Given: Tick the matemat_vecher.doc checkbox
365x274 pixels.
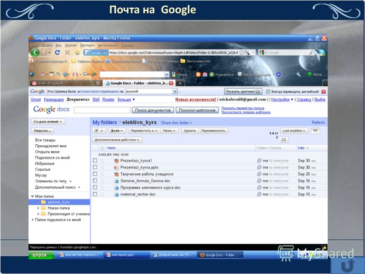Looking at the screenshot, I should coord(95,194).
